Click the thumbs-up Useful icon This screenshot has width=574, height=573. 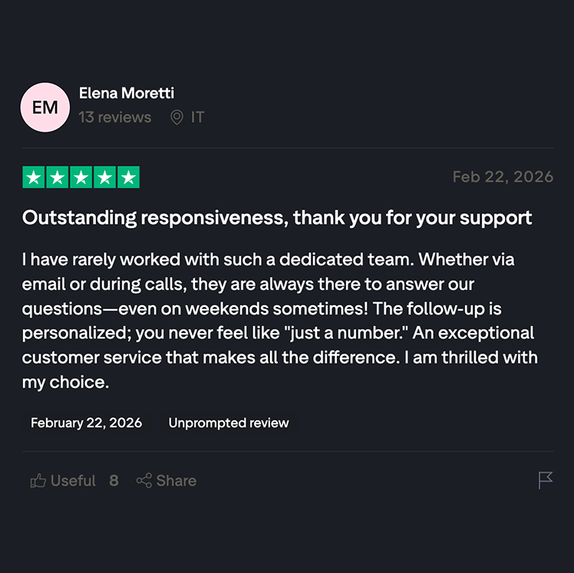(x=38, y=481)
